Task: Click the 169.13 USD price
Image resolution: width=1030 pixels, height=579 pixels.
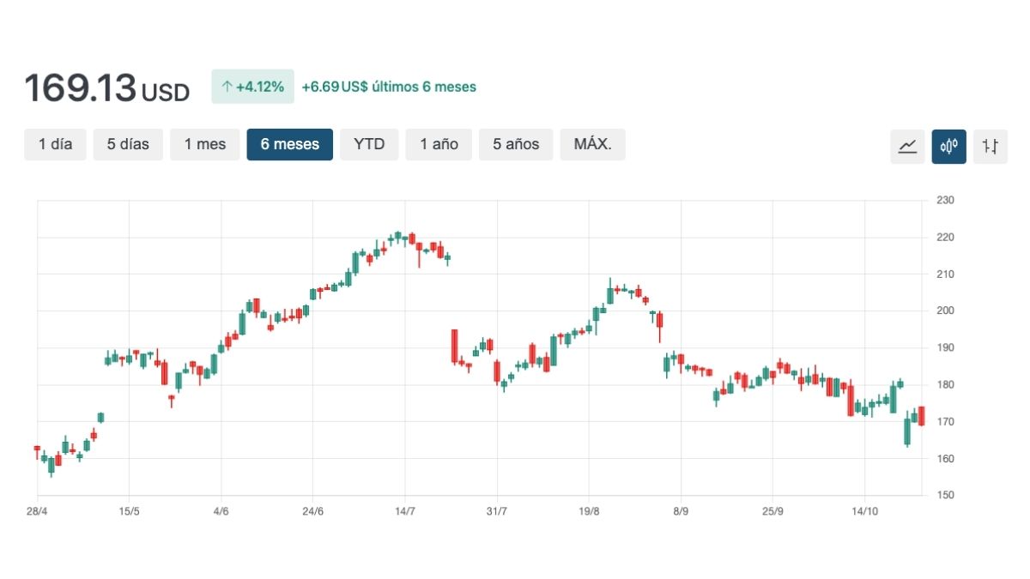Action: click(x=106, y=88)
